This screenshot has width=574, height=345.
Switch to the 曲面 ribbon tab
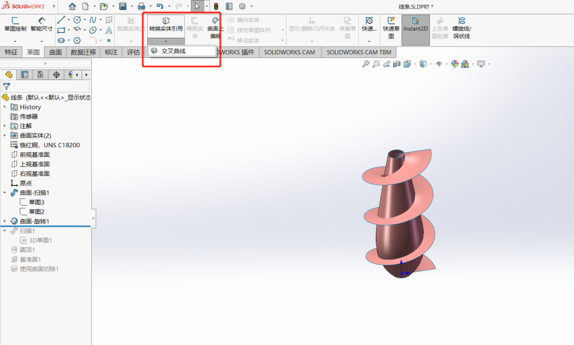[x=55, y=52]
